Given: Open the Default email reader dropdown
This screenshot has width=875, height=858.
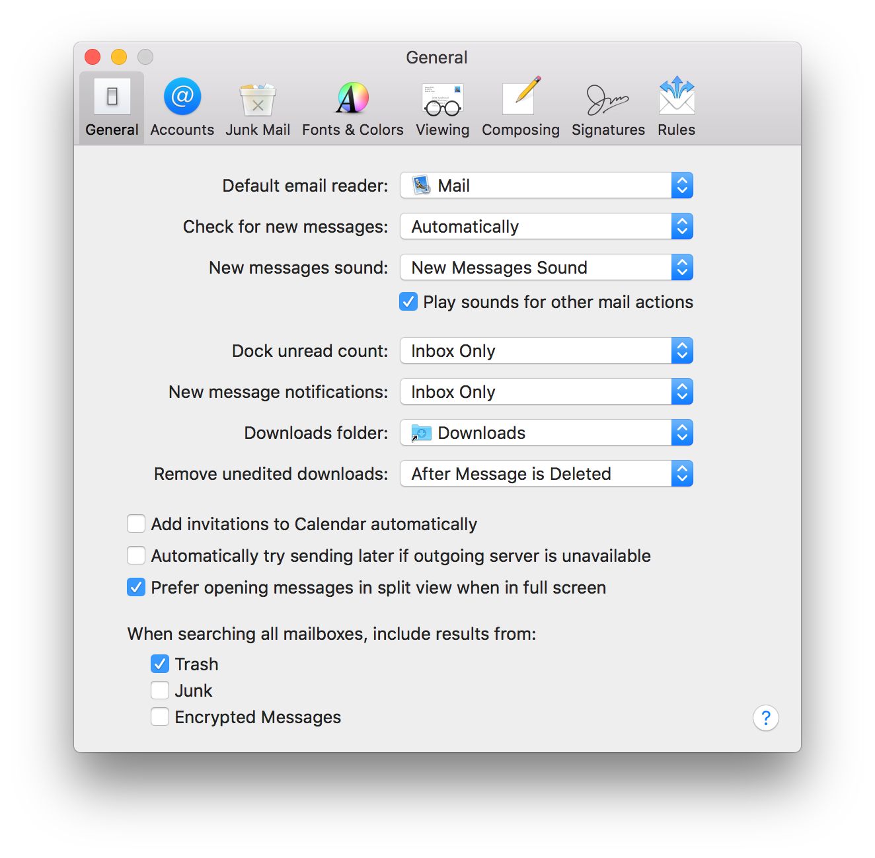Looking at the screenshot, I should click(x=547, y=186).
